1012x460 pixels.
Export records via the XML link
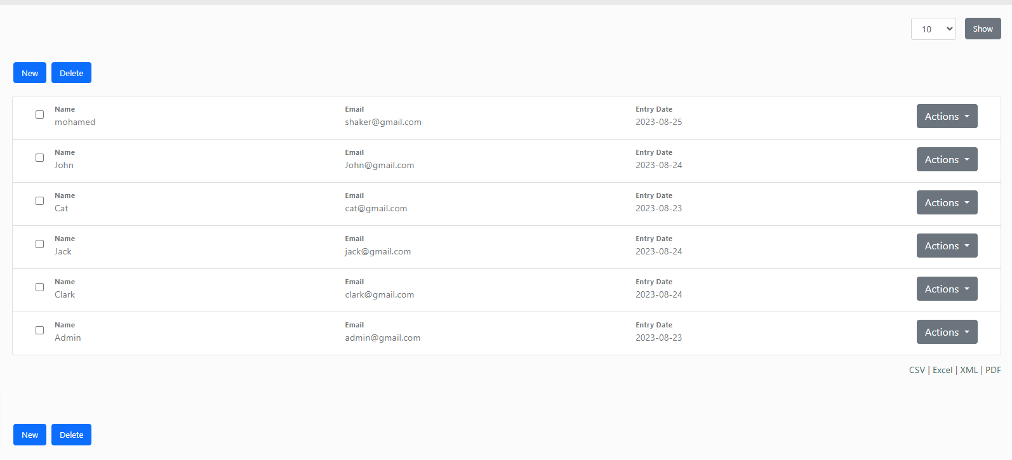tap(968, 371)
